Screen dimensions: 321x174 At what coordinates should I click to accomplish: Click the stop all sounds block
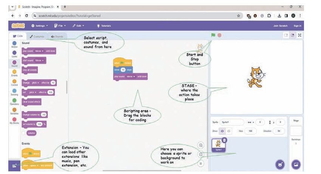pos(30,70)
